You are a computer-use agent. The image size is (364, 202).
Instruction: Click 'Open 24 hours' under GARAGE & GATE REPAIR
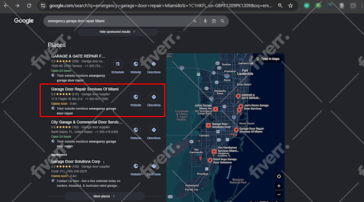click(61, 71)
